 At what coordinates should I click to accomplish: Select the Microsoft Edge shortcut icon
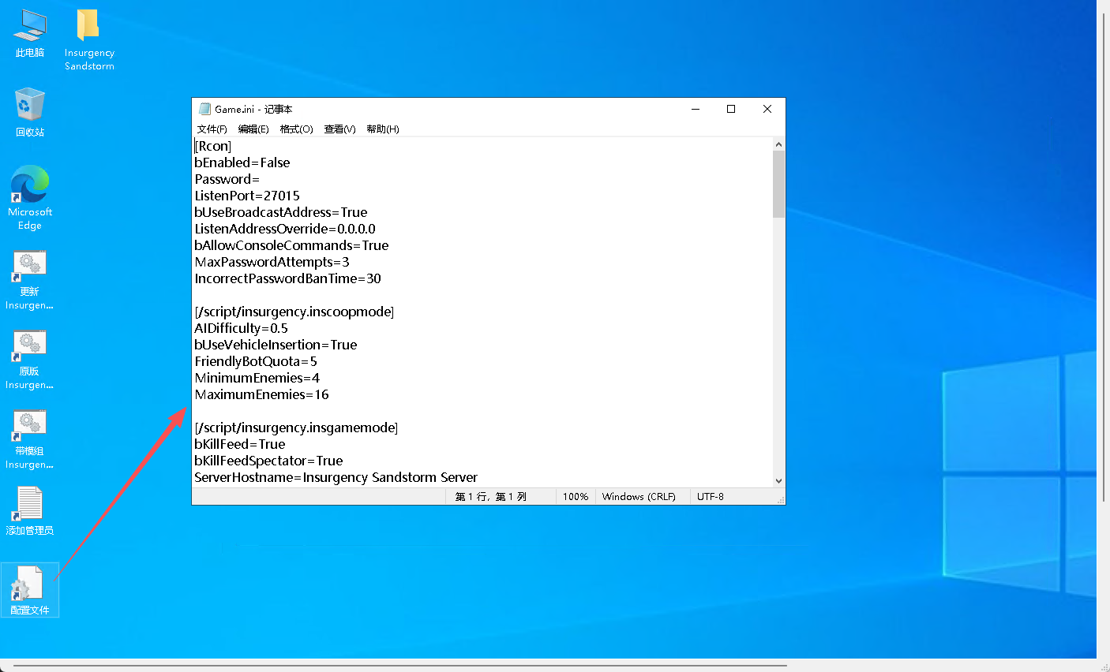30,197
